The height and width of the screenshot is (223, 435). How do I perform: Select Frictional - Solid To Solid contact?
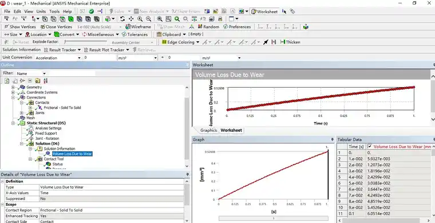[x=62, y=108]
